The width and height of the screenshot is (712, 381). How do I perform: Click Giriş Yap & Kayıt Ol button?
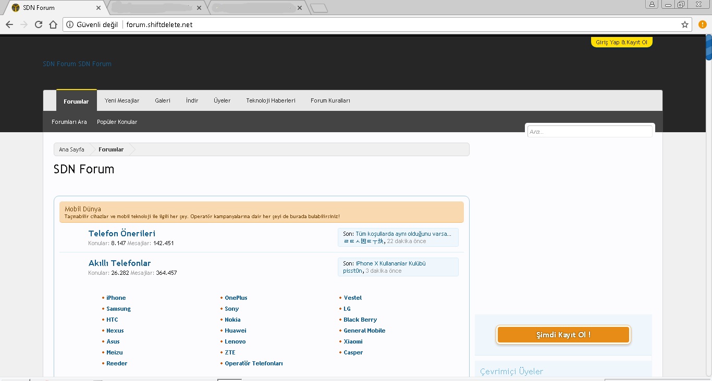coord(622,42)
